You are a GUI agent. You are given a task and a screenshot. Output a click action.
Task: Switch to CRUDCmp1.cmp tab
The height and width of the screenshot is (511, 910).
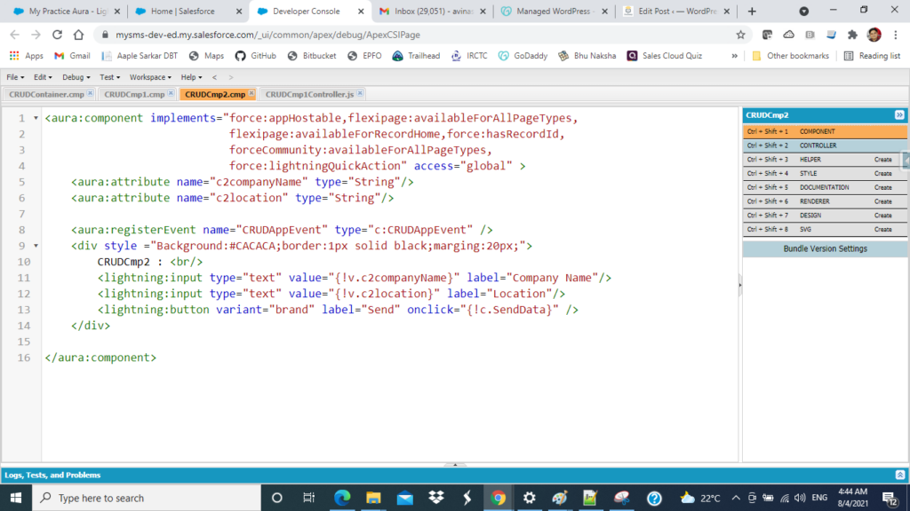(134, 94)
